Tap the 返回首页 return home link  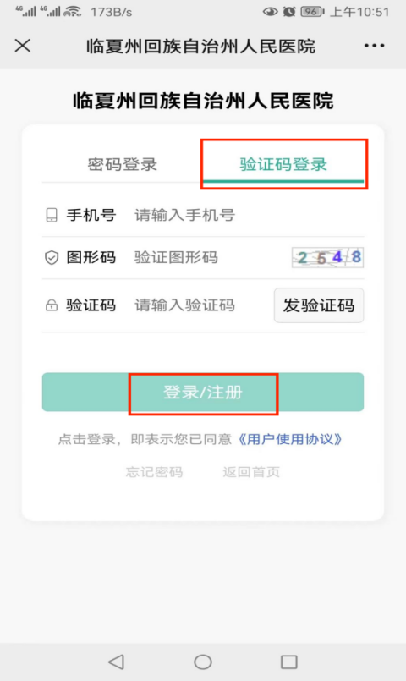pyautogui.click(x=251, y=472)
